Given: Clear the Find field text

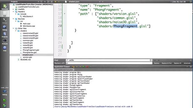Looking at the screenshot, I should (151, 60).
